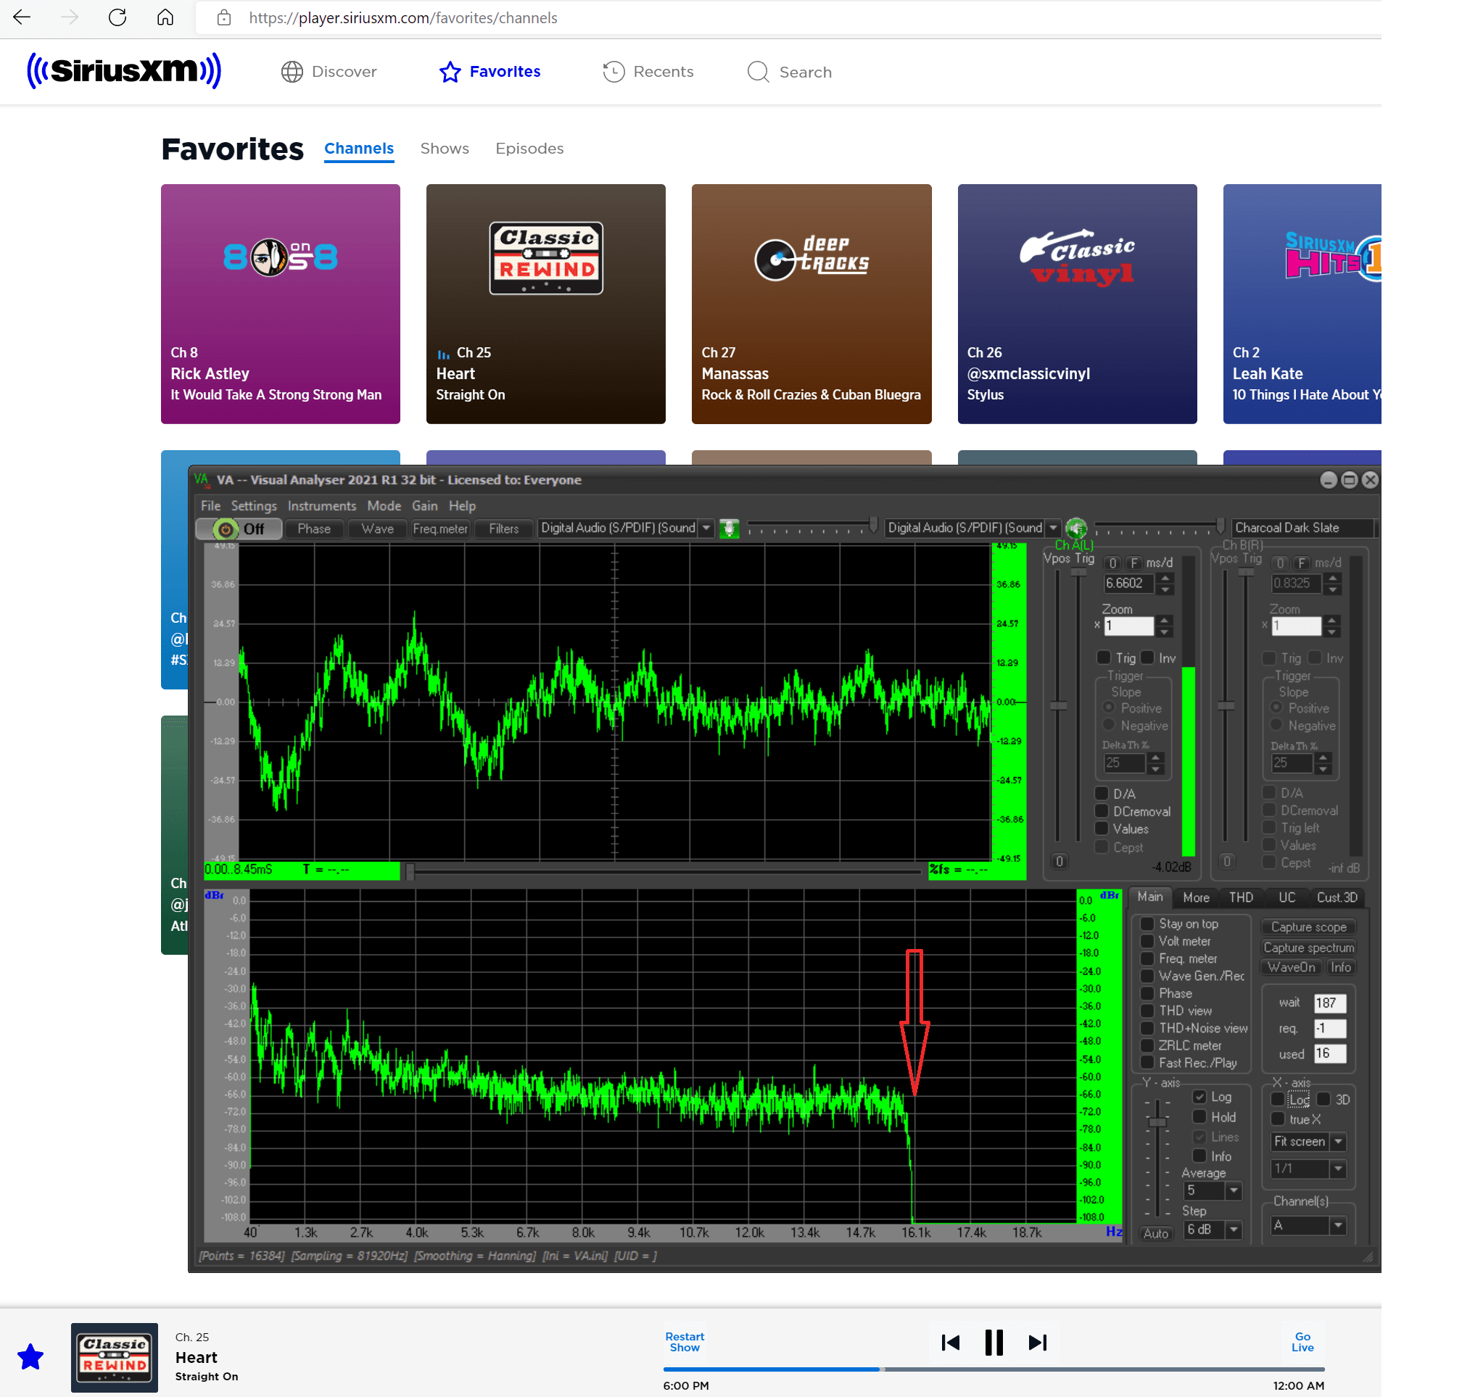Switch to the Shows tab
The width and height of the screenshot is (1462, 1397).
[444, 148]
